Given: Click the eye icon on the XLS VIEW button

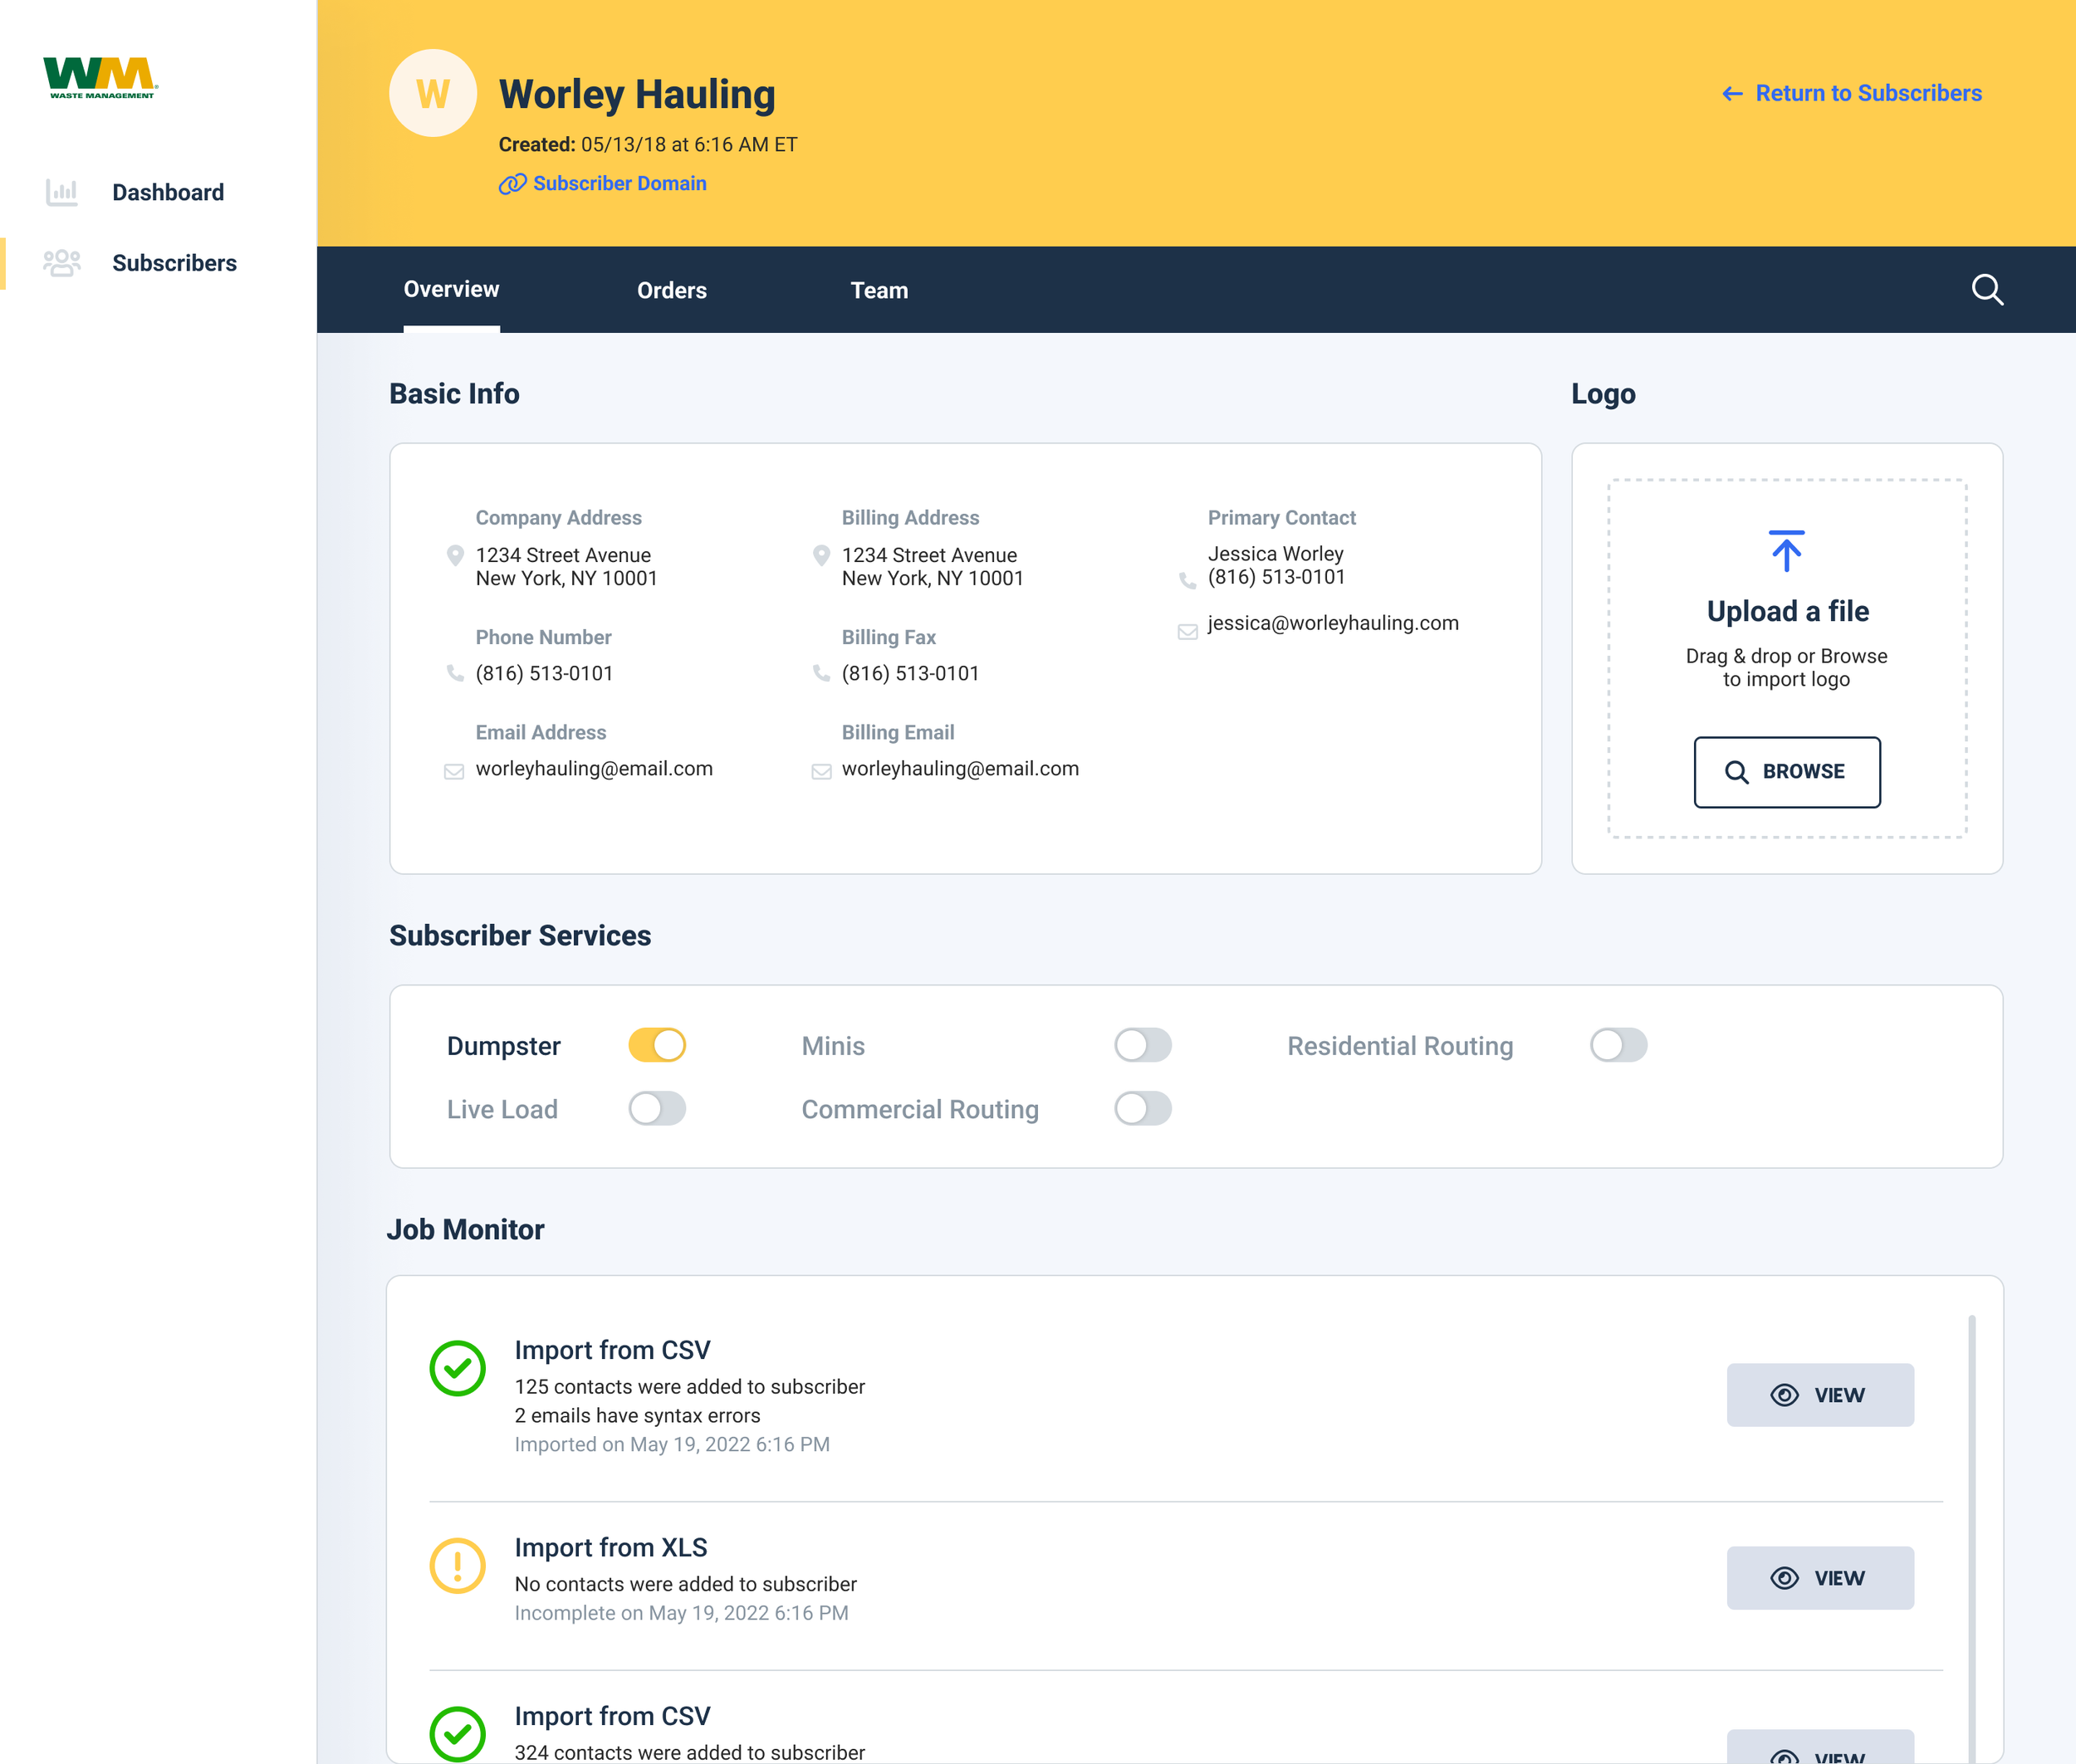Looking at the screenshot, I should [1785, 1578].
